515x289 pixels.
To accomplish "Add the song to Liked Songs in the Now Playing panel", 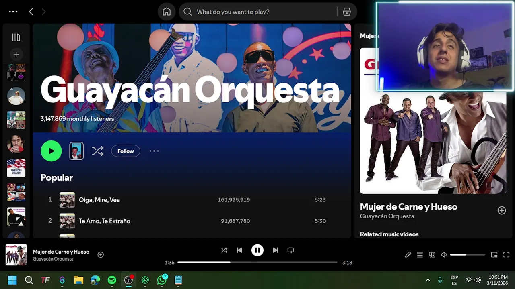I will pos(501,210).
